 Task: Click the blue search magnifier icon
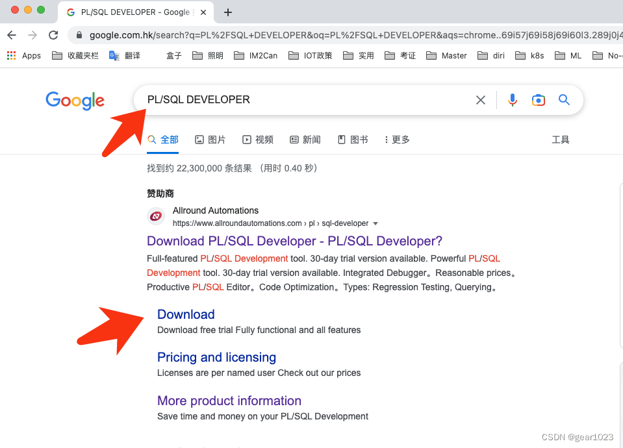click(563, 100)
